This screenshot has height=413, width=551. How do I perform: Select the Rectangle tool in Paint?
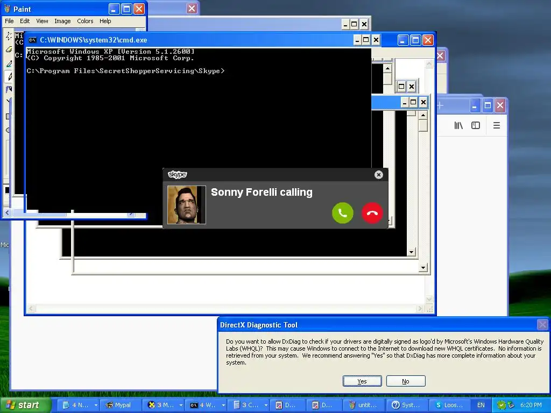click(x=8, y=116)
